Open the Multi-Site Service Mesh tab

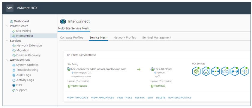[x=73, y=28]
